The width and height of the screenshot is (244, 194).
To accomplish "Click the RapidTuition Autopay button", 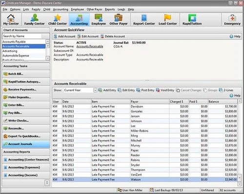I will point(26,82).
